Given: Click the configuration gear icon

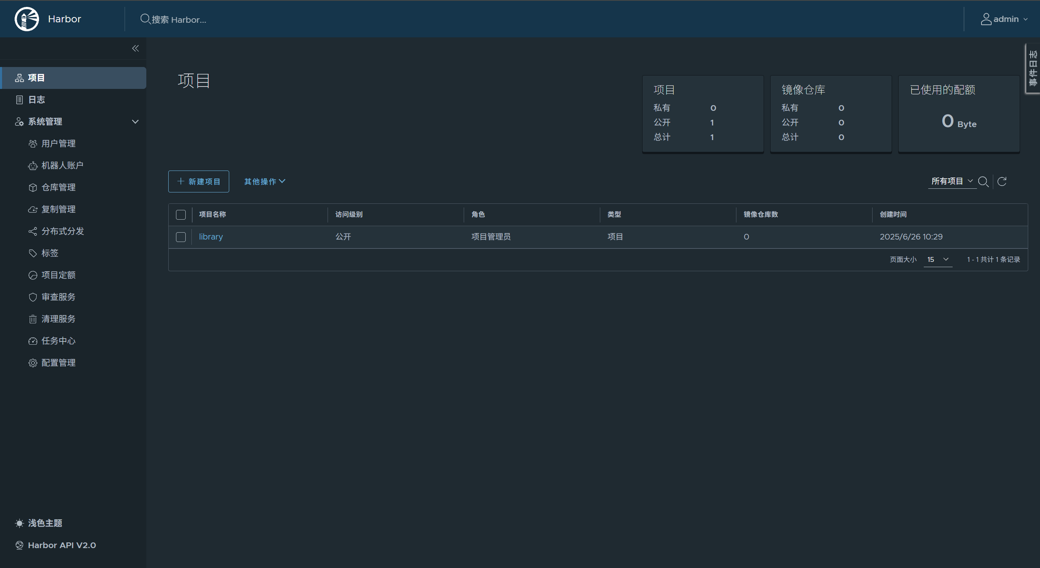Looking at the screenshot, I should [33, 363].
